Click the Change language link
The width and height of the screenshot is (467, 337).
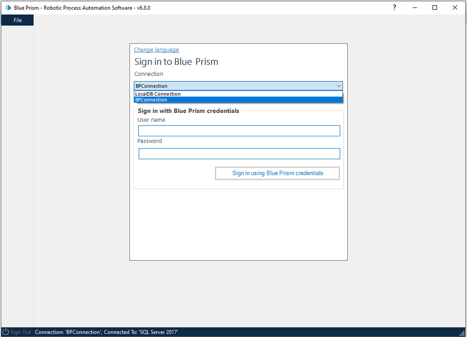pos(156,49)
